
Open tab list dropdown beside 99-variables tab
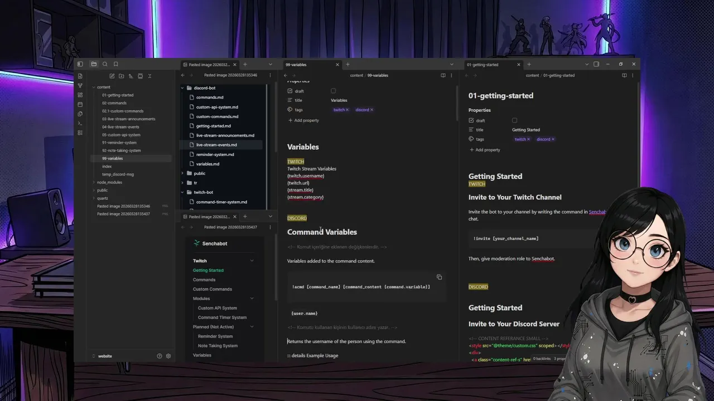point(452,64)
